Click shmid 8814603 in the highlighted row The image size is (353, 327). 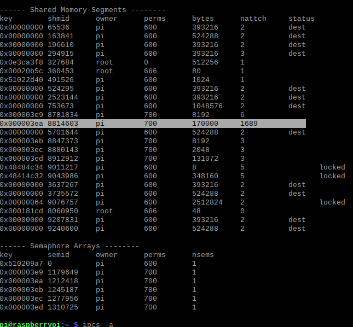point(63,124)
